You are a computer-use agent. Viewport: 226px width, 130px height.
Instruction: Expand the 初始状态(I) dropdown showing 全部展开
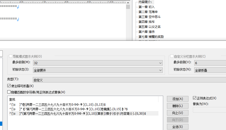(98, 70)
